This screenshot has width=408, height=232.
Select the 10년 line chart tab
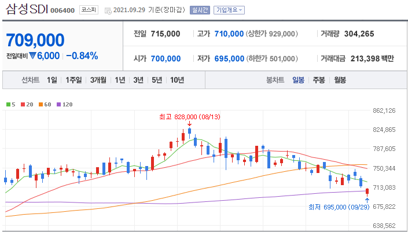[x=177, y=80]
